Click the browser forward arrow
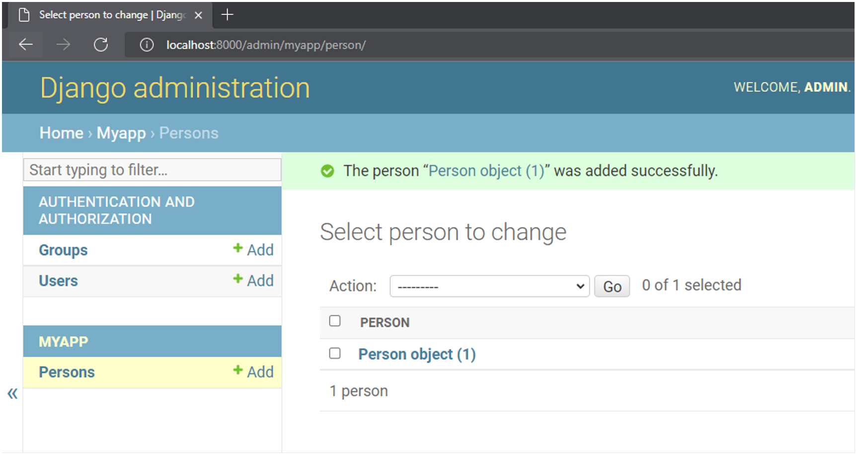856x454 pixels. [x=63, y=45]
